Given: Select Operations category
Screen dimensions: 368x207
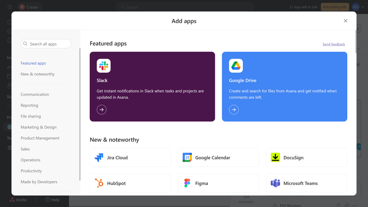Looking at the screenshot, I should 30,160.
